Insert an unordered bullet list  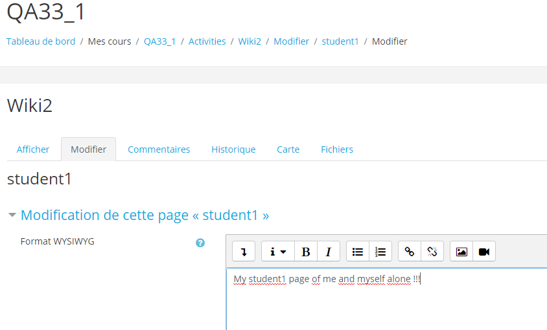358,251
